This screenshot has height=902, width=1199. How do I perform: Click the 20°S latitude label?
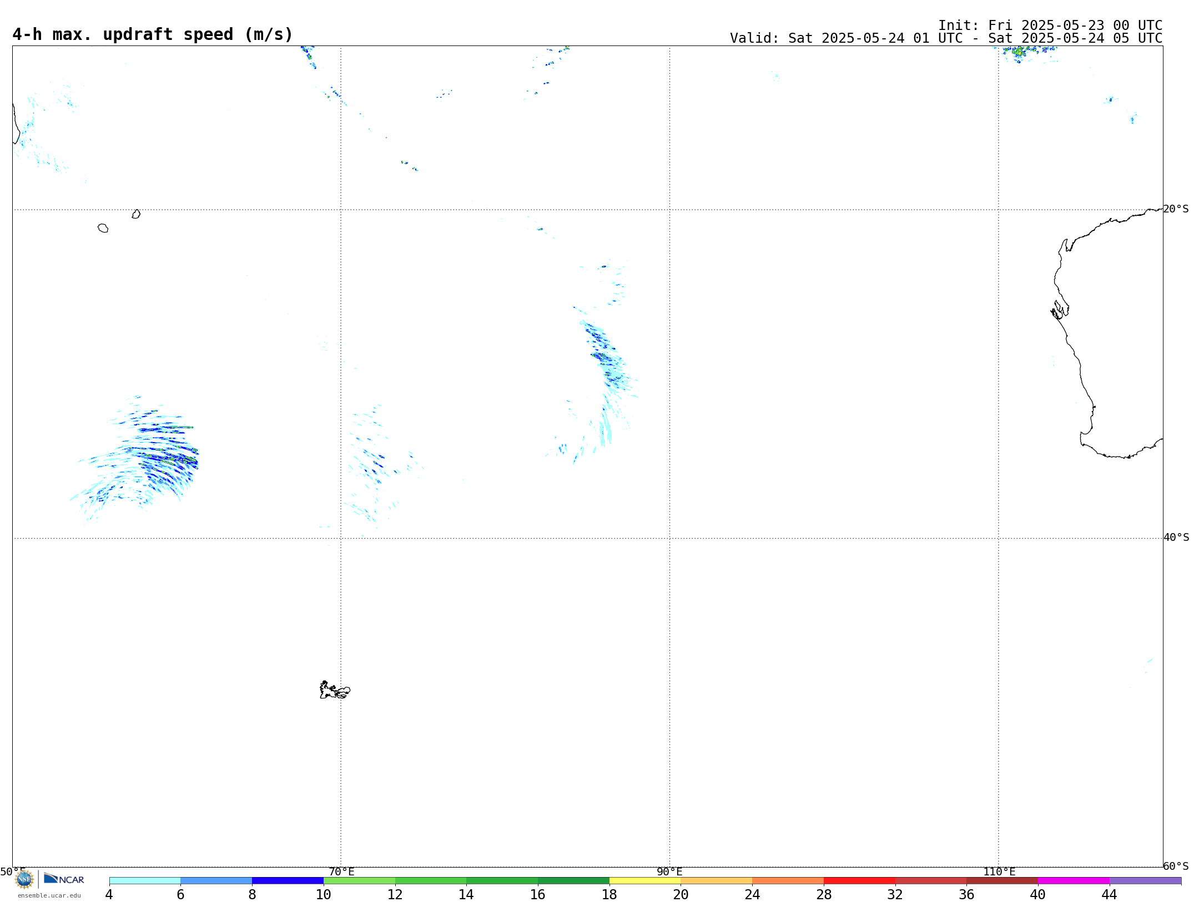(x=1176, y=209)
